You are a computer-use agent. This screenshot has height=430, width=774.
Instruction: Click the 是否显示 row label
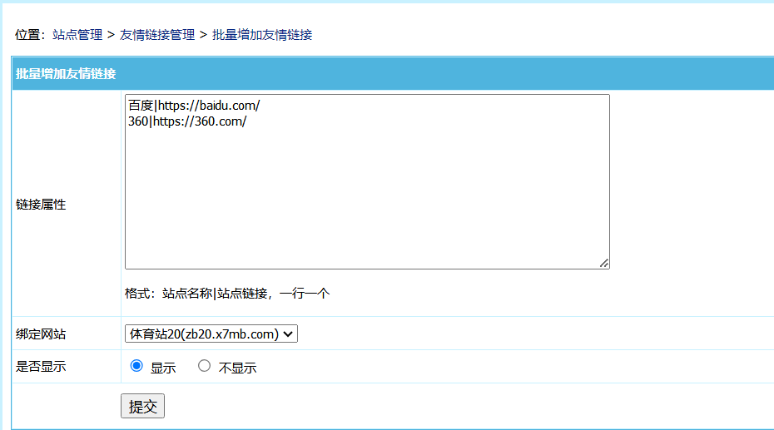(x=41, y=367)
